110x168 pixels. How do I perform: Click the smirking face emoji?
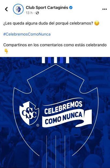[97, 23]
